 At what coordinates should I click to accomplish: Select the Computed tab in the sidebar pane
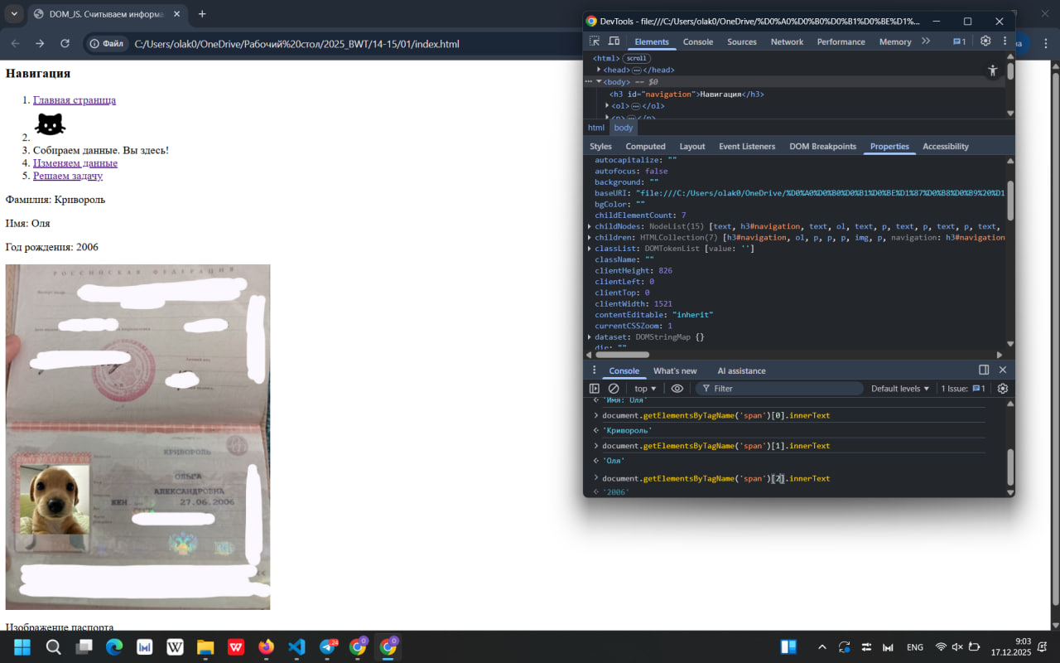tap(645, 147)
